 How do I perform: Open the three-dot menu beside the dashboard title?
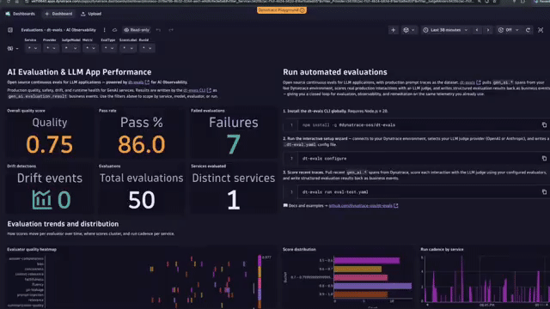click(x=104, y=30)
